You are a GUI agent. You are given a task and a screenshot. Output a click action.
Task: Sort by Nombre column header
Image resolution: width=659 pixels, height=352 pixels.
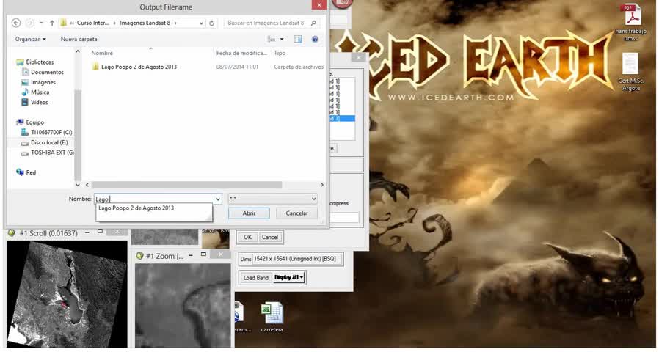102,53
